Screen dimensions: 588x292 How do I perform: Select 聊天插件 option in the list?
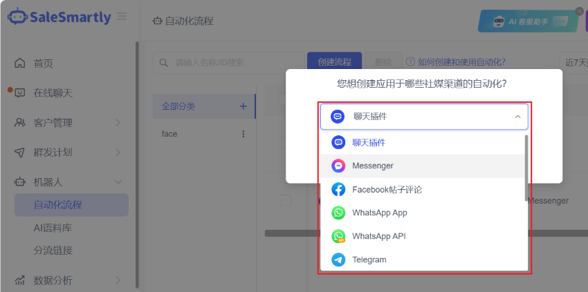coord(422,143)
